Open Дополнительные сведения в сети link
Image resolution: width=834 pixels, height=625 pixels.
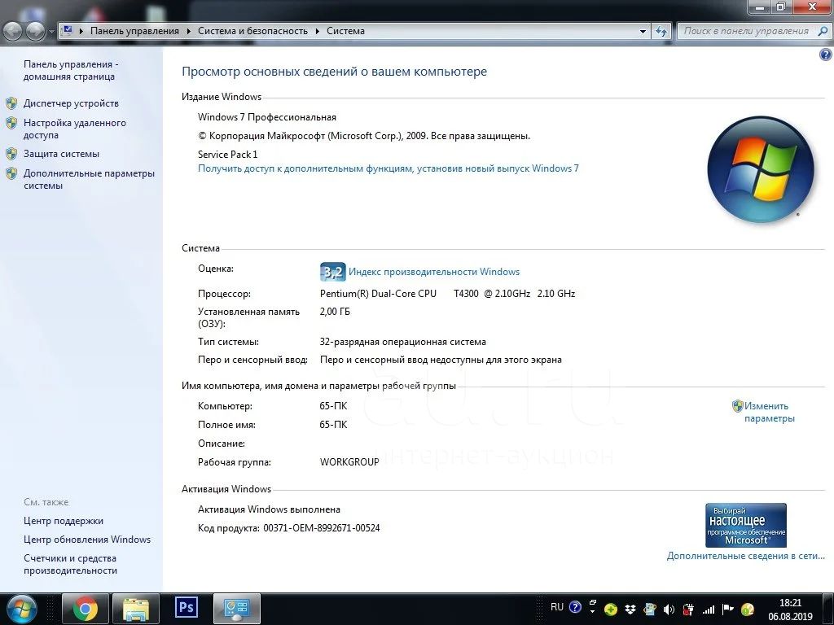[x=746, y=556]
